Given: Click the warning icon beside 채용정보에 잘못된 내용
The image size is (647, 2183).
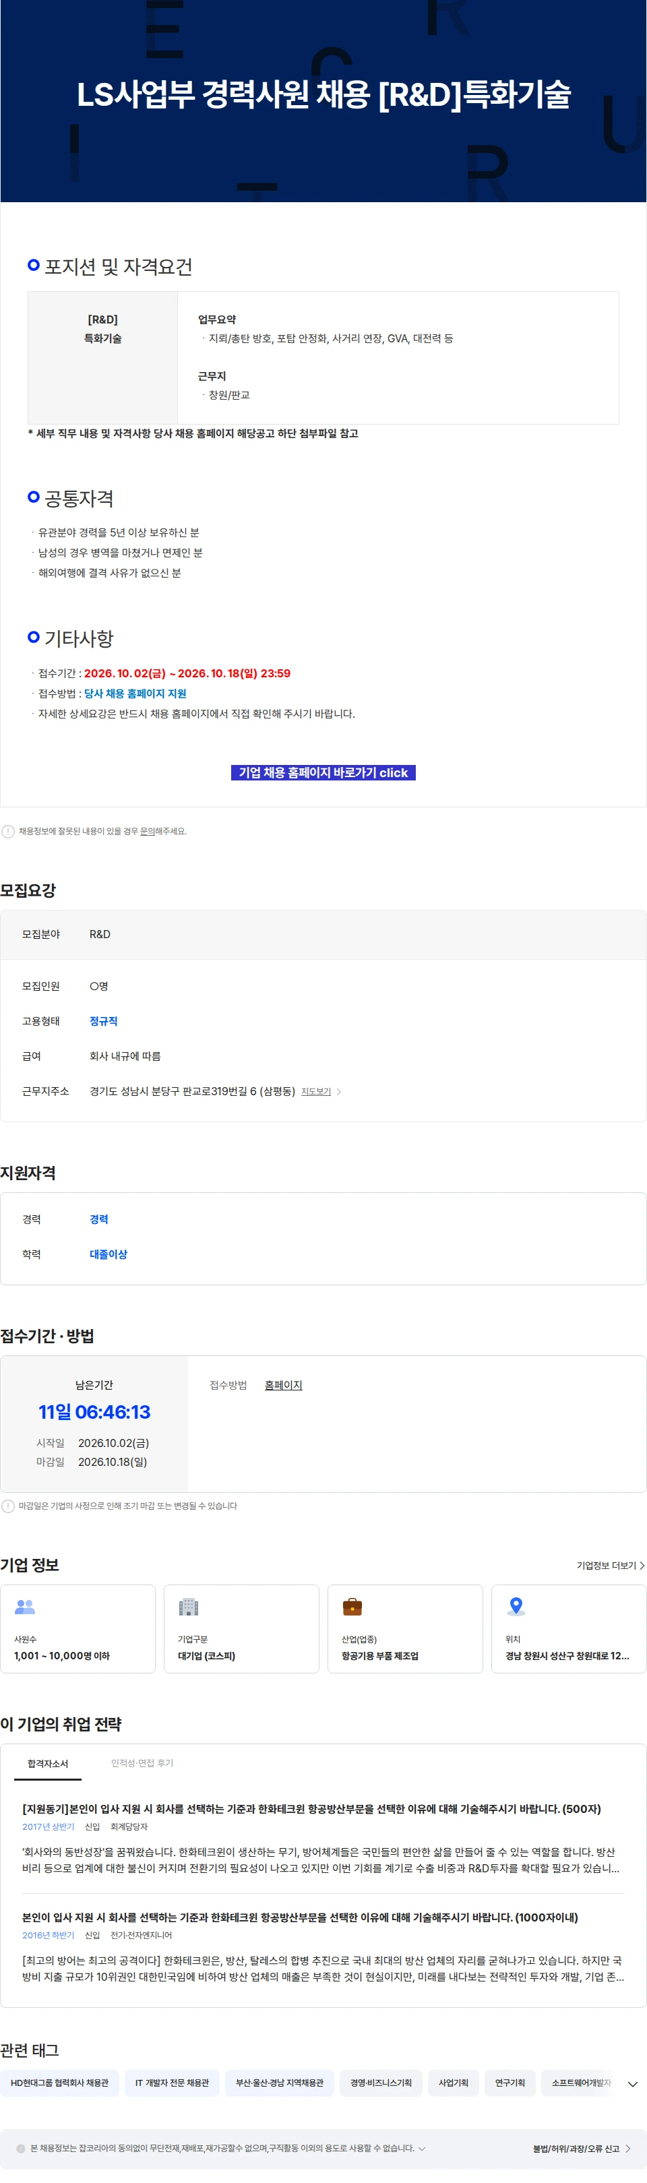Looking at the screenshot, I should click(x=7, y=831).
